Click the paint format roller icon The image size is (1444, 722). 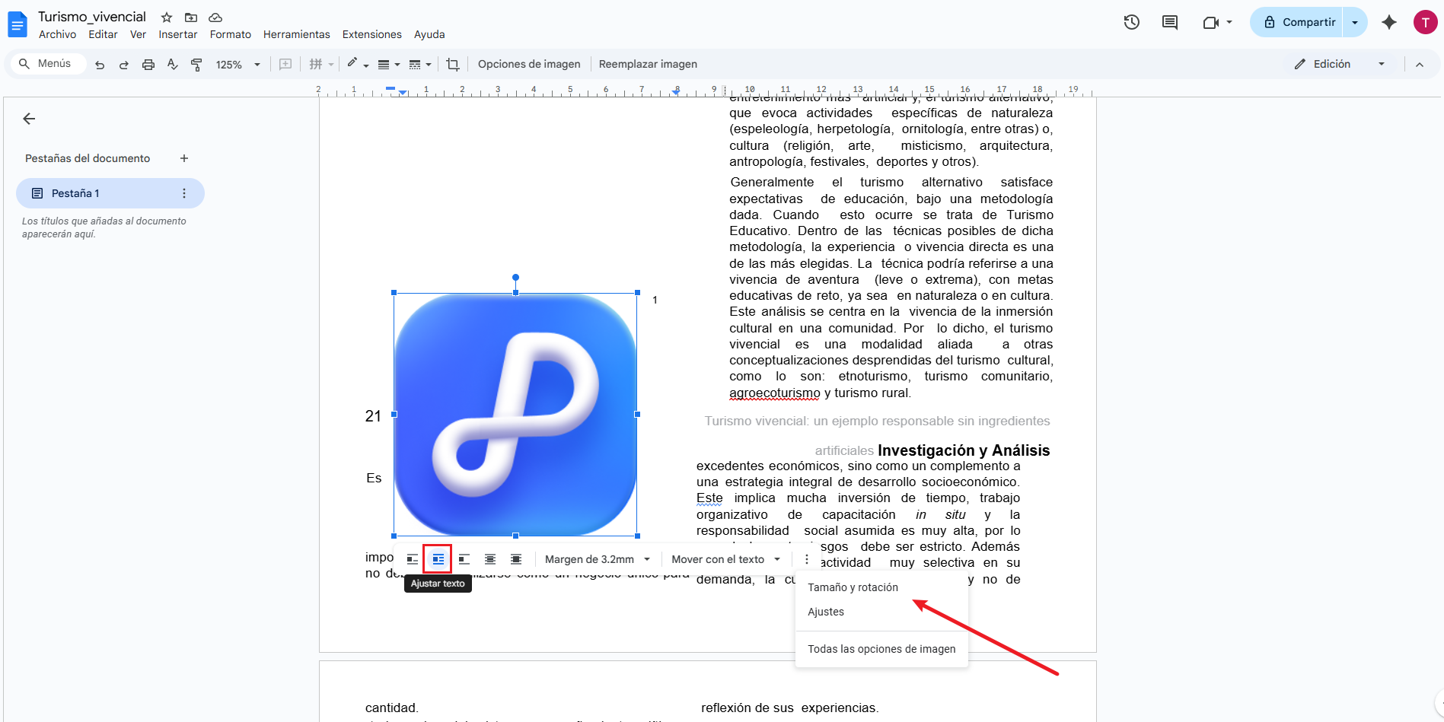pos(196,65)
